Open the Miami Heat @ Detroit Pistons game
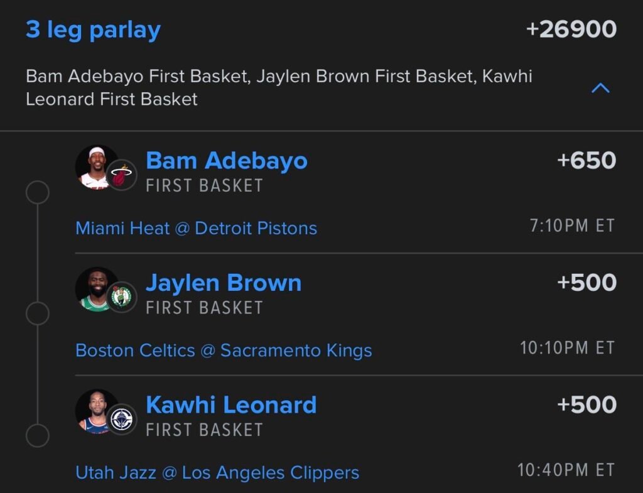Viewport: 643px width, 493px height. coord(196,228)
